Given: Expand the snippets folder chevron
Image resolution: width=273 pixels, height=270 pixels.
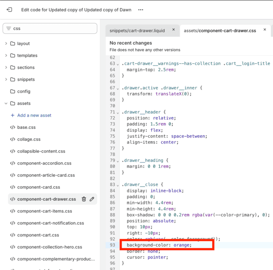Looking at the screenshot, I should point(6,79).
